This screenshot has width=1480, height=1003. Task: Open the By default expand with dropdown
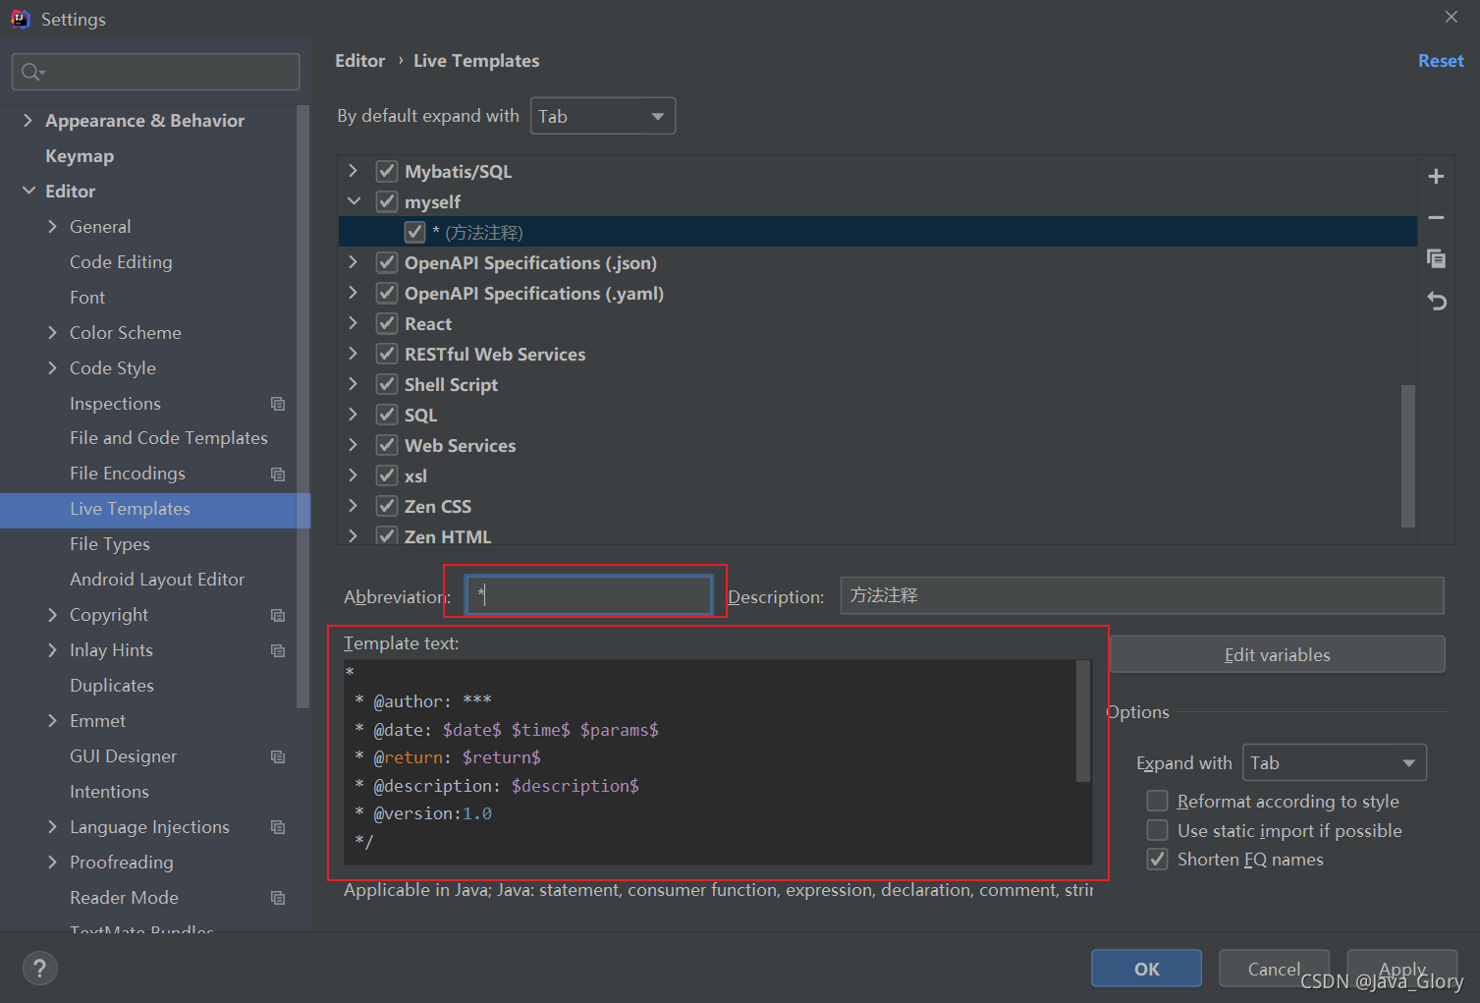602,116
